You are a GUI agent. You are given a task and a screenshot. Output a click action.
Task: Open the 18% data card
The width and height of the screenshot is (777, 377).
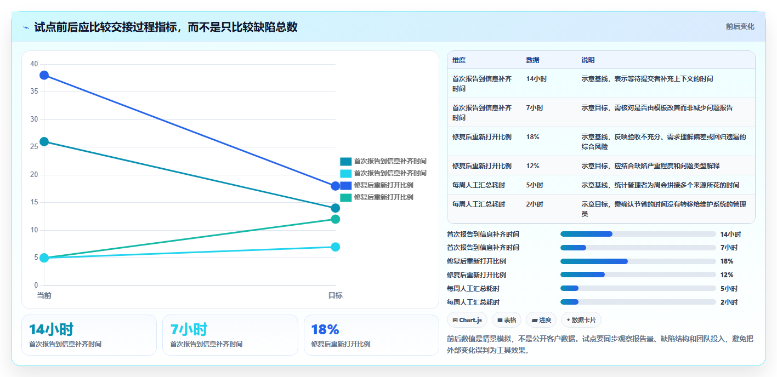click(x=371, y=335)
